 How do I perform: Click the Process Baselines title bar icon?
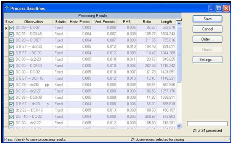pos(6,8)
